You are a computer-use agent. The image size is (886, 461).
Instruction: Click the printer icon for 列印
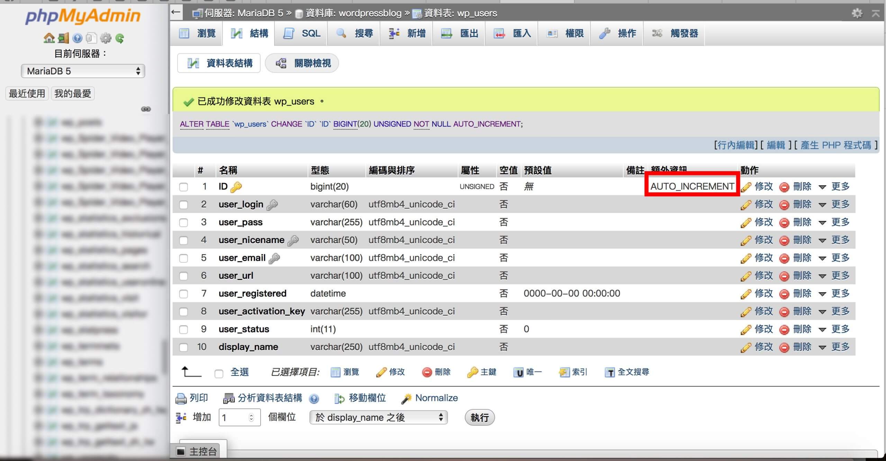[x=181, y=398]
